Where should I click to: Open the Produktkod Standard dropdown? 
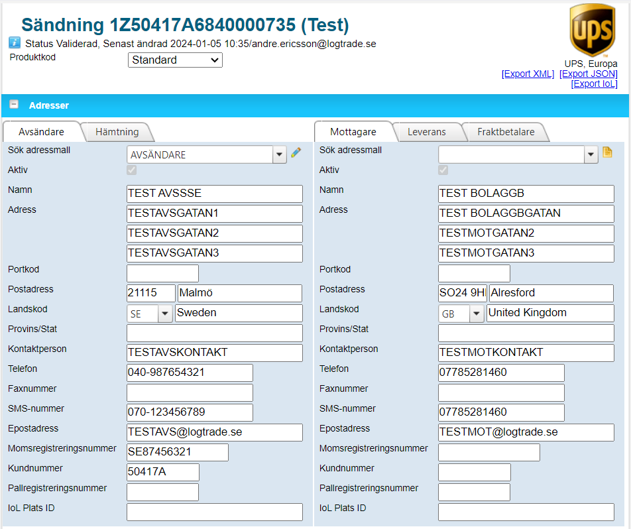click(x=175, y=60)
